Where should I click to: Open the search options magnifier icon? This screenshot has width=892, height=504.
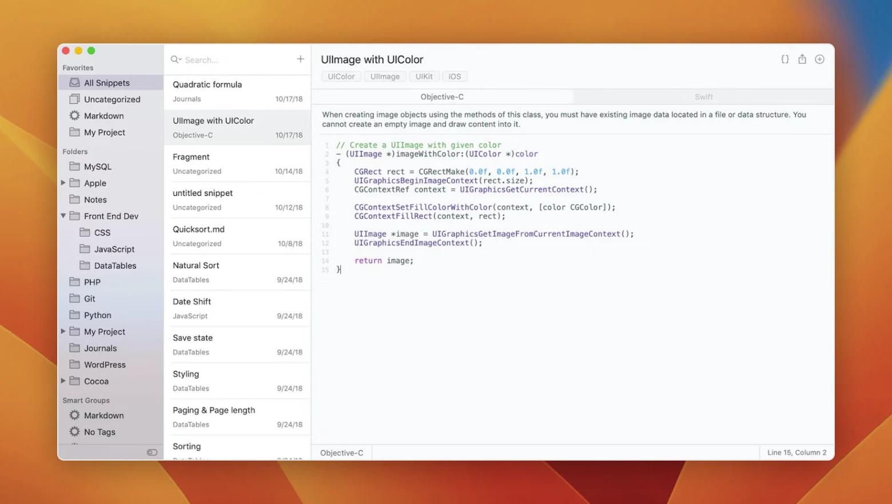click(176, 59)
